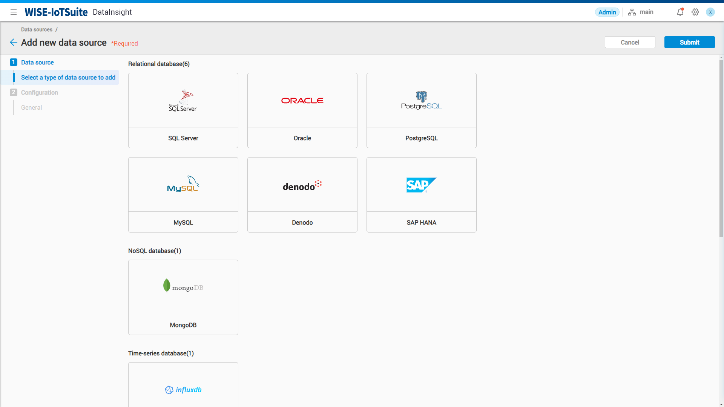
Task: Click the organization hierarchy icon beside main
Action: pos(632,12)
